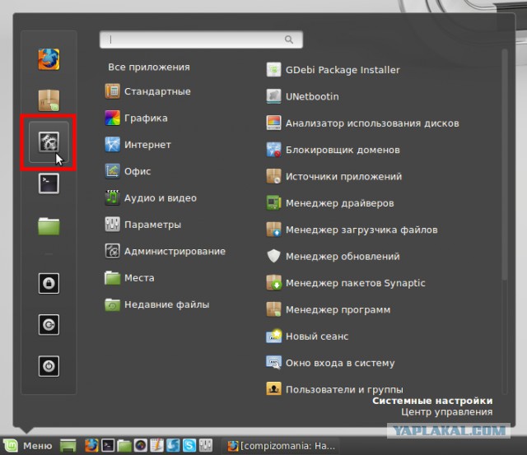Click the Меню button on the panel
The height and width of the screenshot is (455, 527).
(27, 446)
